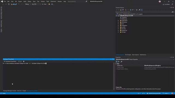Switch to the Package Manager Console tab
The width and height of the screenshot is (175, 98).
10,91
